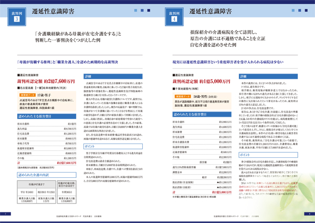Click orange 被害者データ tag beside 17歳・男子
Viewport: 315px width, 223px height.
[27, 95]
